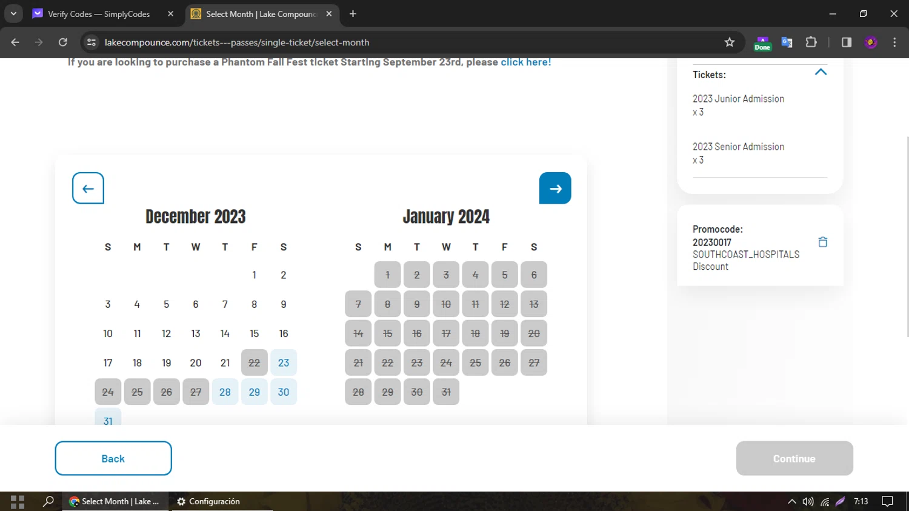Open the Extensions puzzle icon

[x=811, y=42]
